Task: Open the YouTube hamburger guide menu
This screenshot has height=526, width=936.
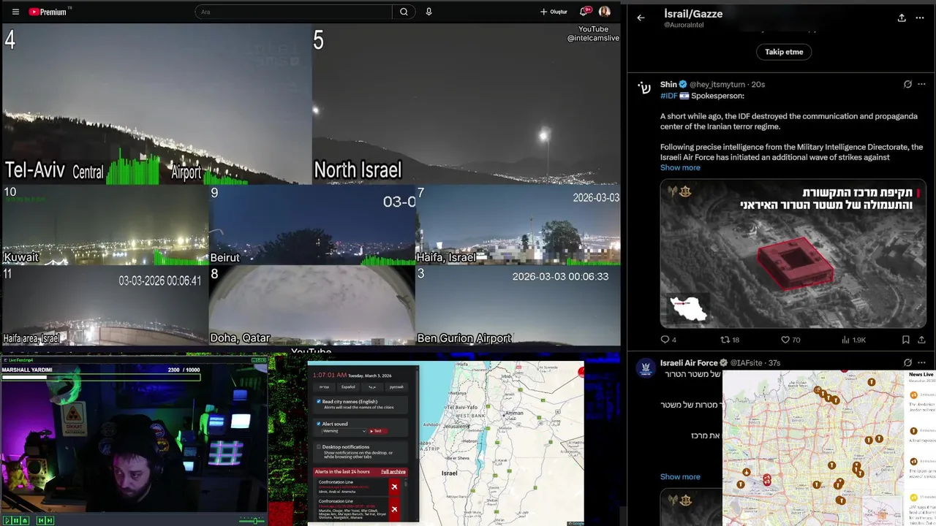Action: [15, 12]
